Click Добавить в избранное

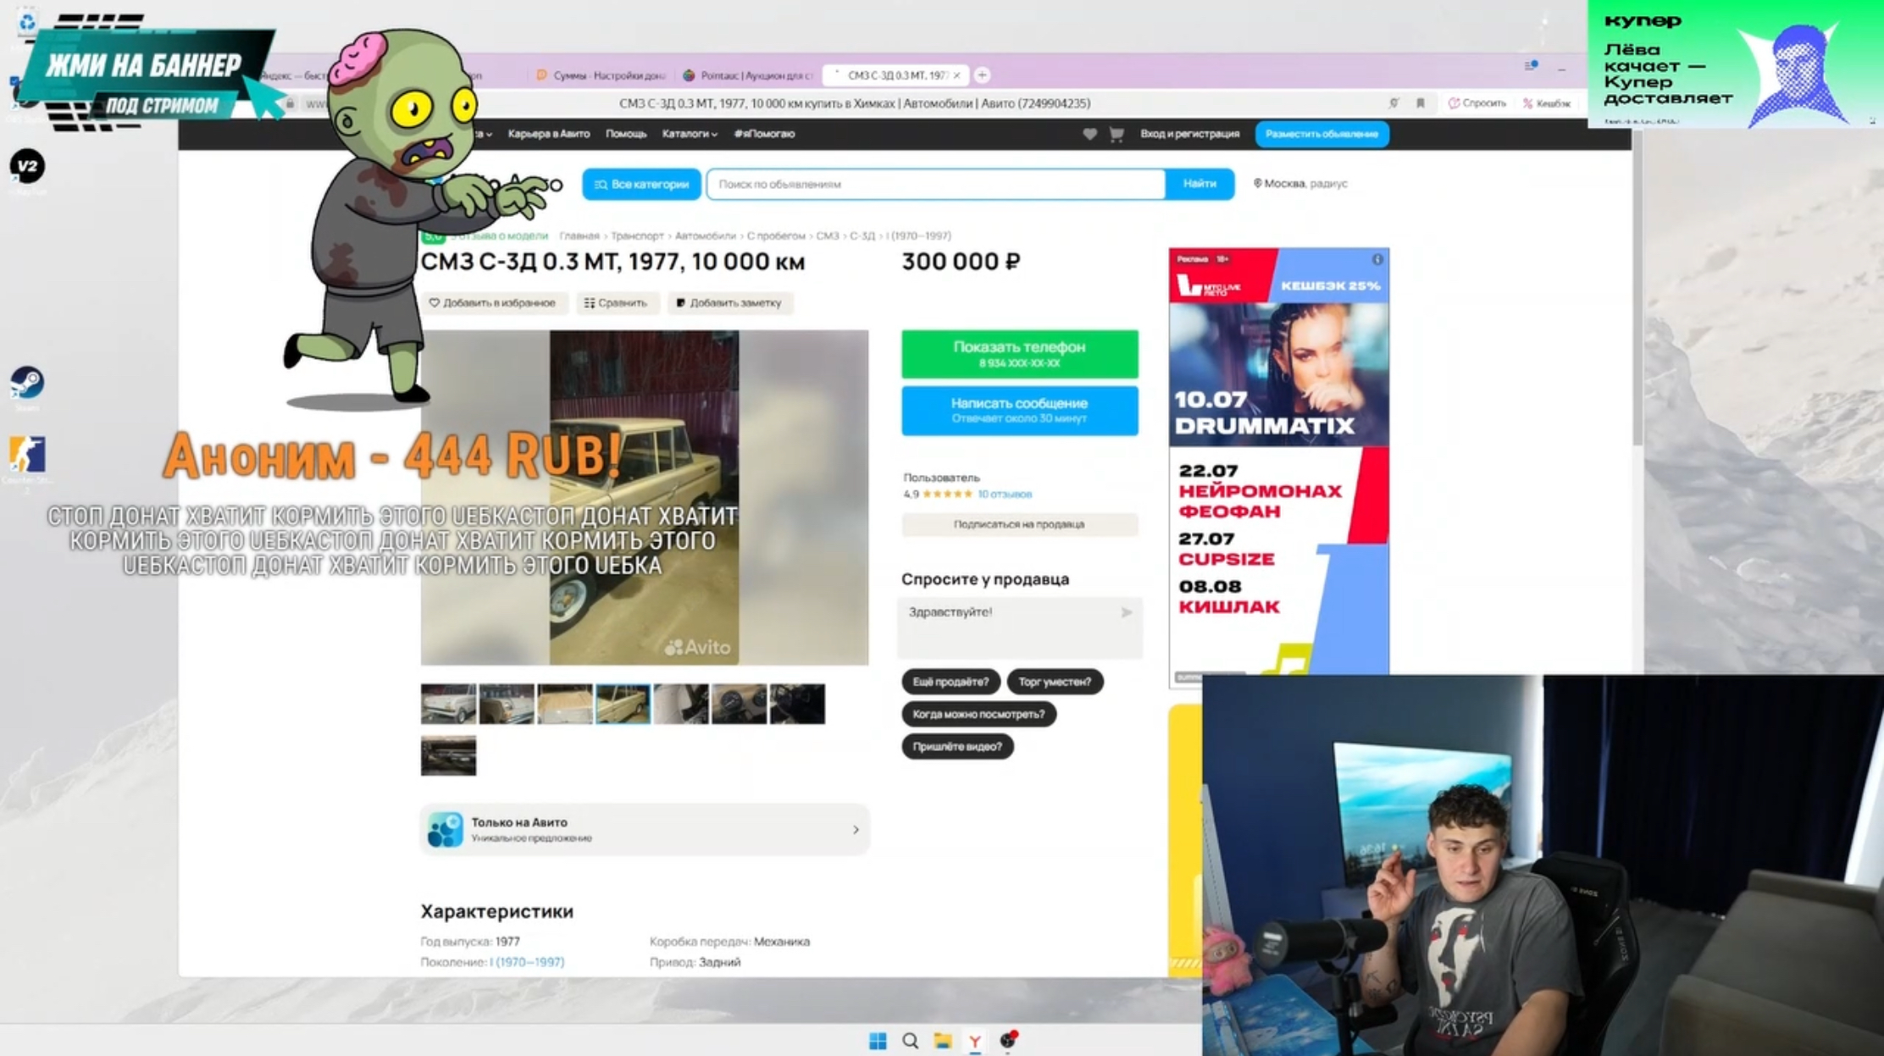pyautogui.click(x=492, y=302)
